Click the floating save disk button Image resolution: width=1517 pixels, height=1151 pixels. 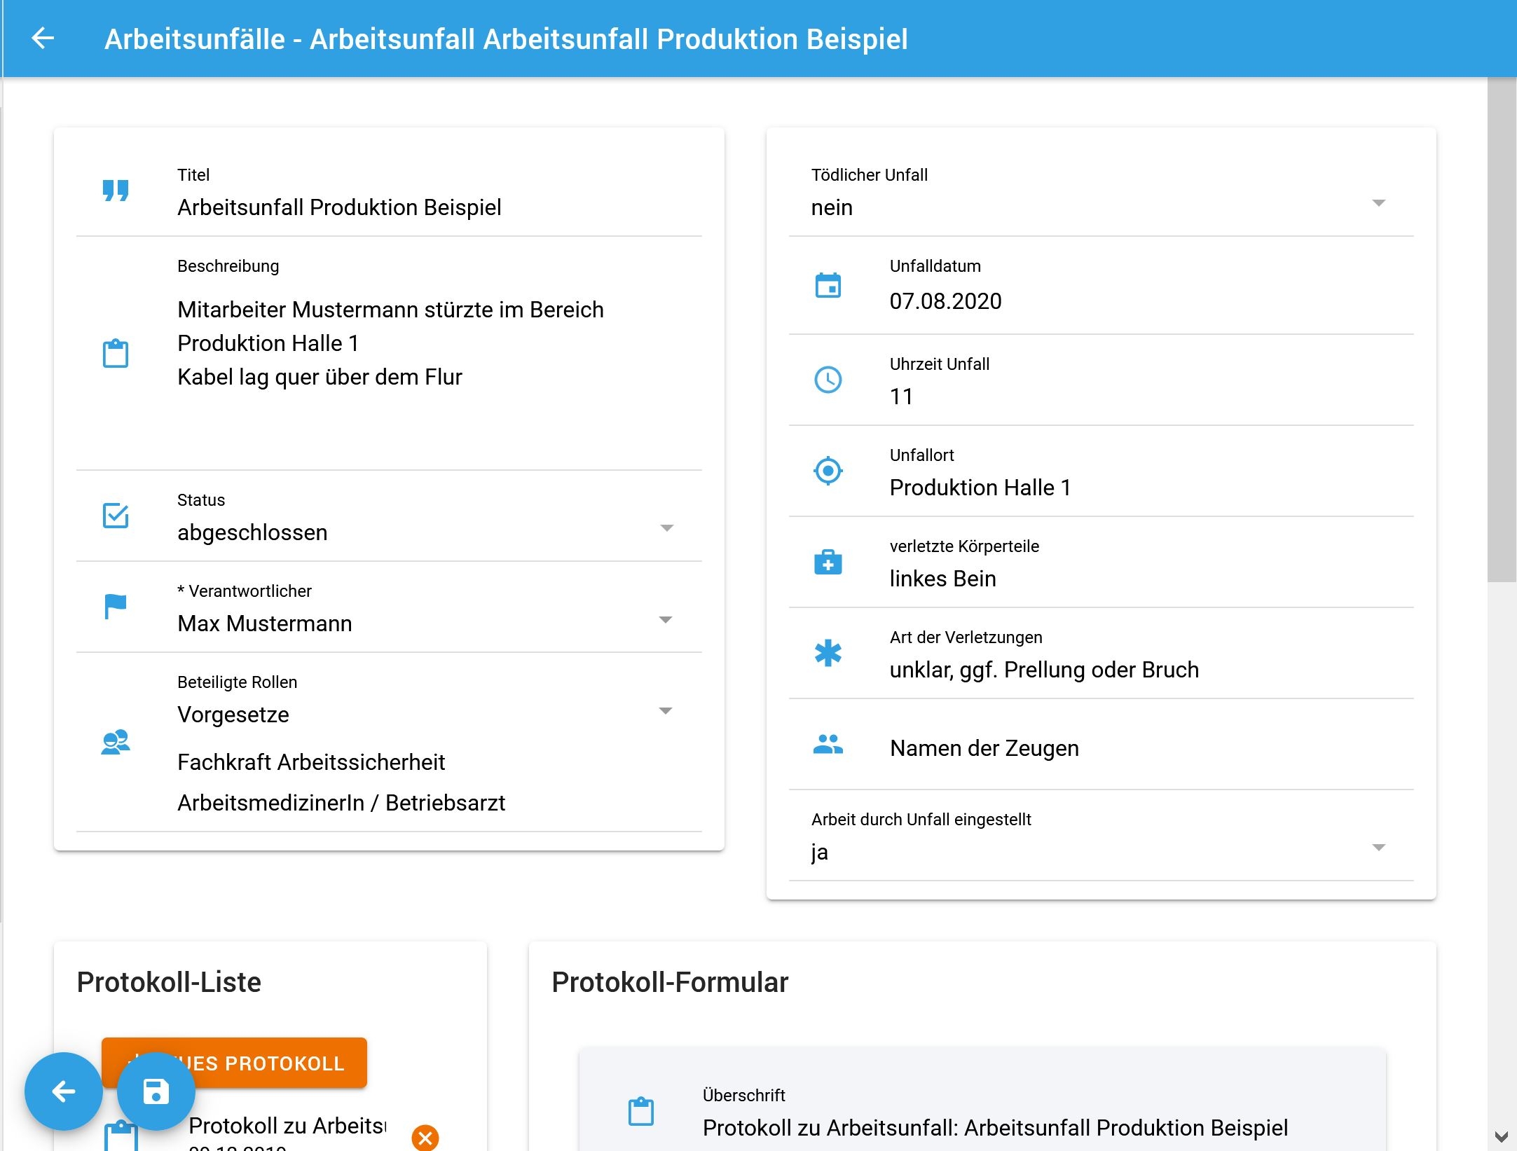pyautogui.click(x=156, y=1091)
